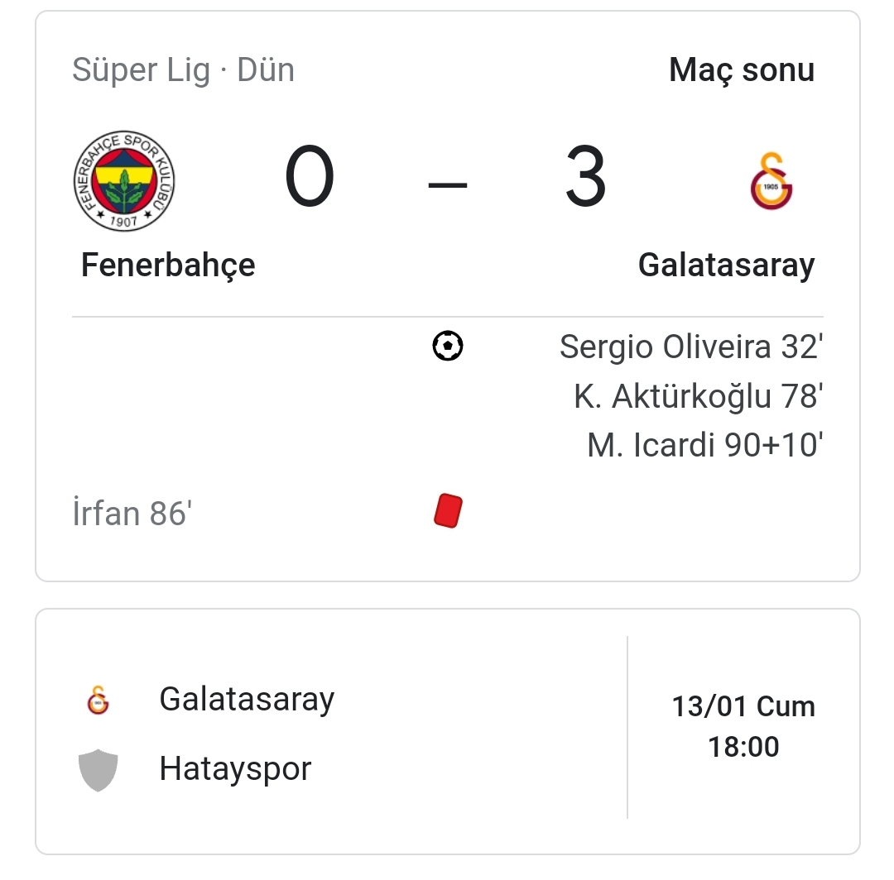
Task: Click the Maç sonu status text
Action: (x=742, y=70)
